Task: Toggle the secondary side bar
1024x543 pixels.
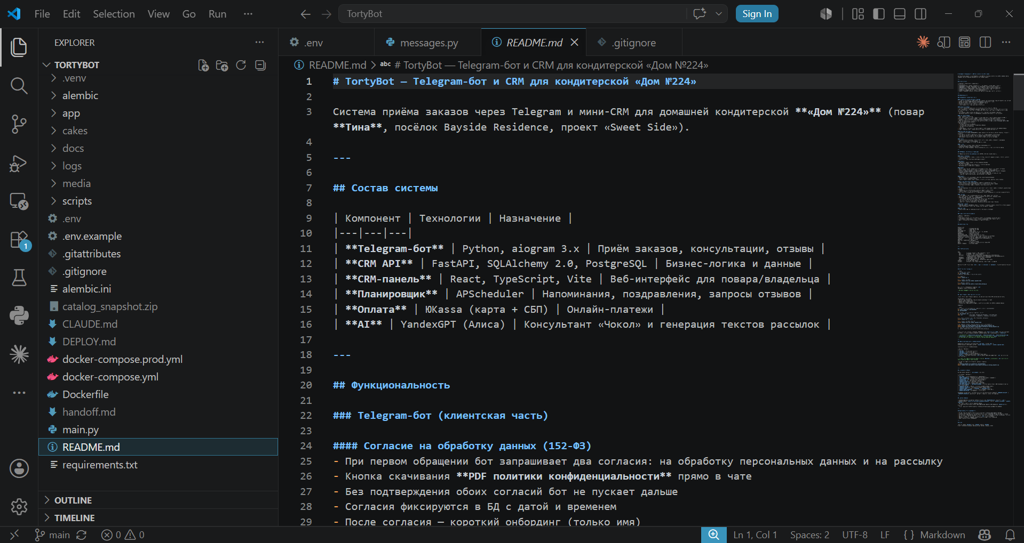Action: pos(920,14)
